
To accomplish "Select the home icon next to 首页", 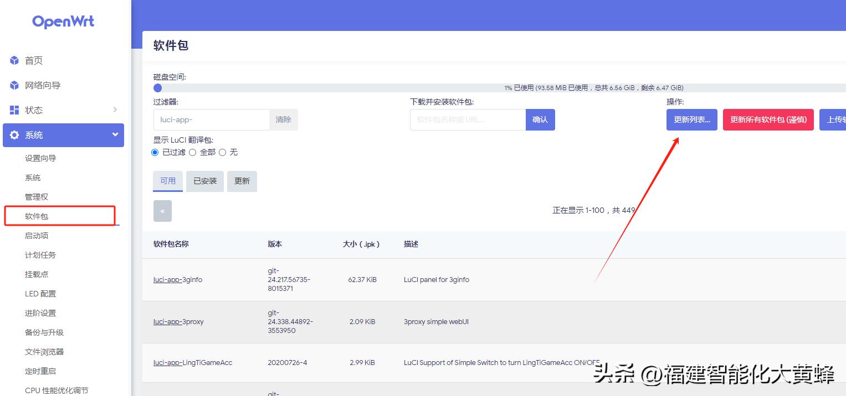I will click(14, 60).
